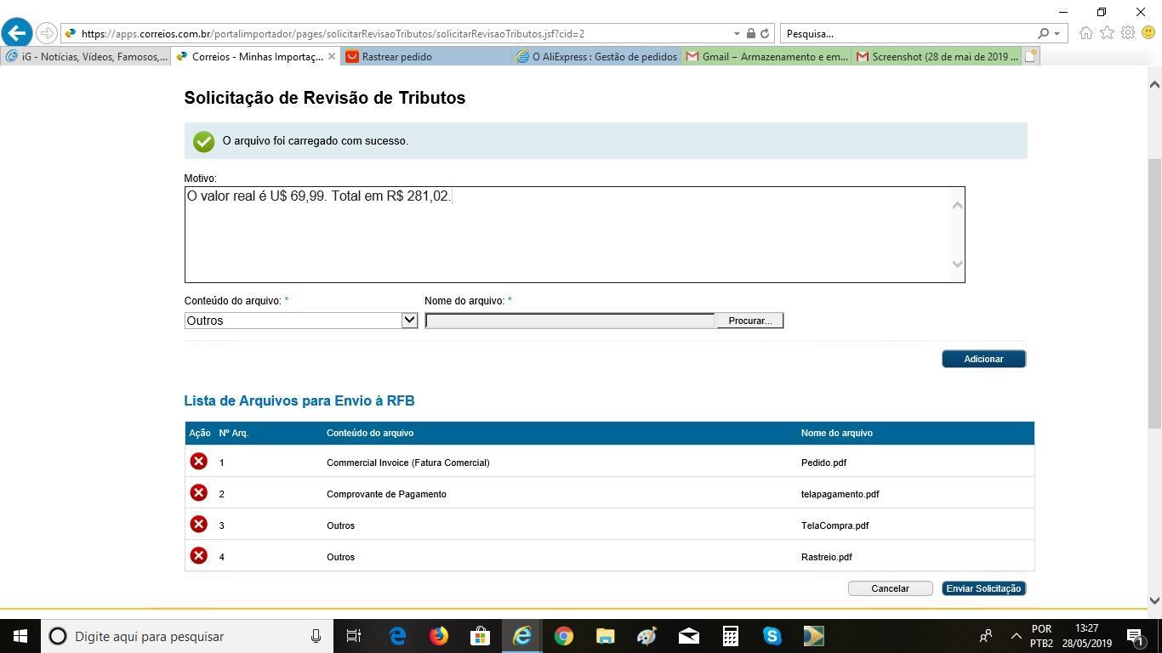The image size is (1162, 653).
Task: Click POR PTB2 language indicator
Action: coord(1041,636)
